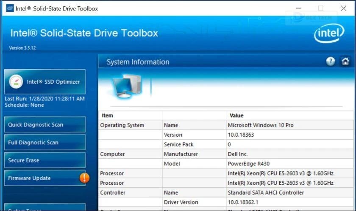Minimize the Toolbox window
The width and height of the screenshot is (356, 211).
298,8
